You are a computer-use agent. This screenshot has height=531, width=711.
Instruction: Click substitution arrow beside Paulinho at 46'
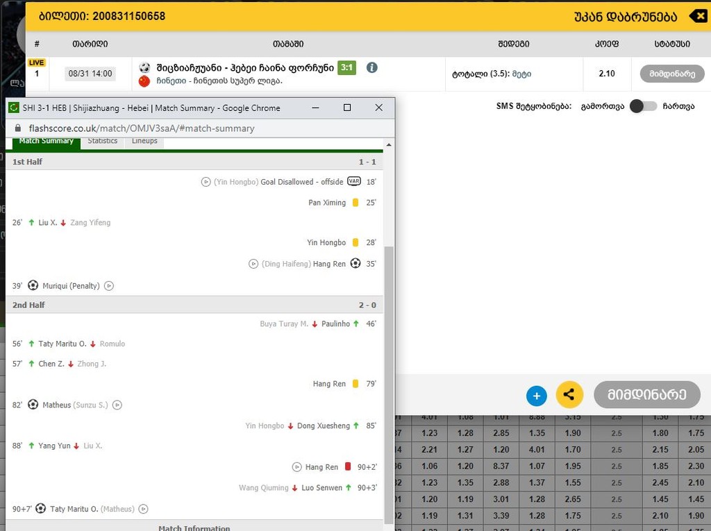(x=356, y=323)
